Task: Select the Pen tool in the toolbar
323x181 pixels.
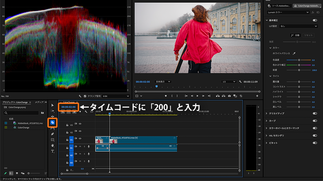Action: coord(52,134)
